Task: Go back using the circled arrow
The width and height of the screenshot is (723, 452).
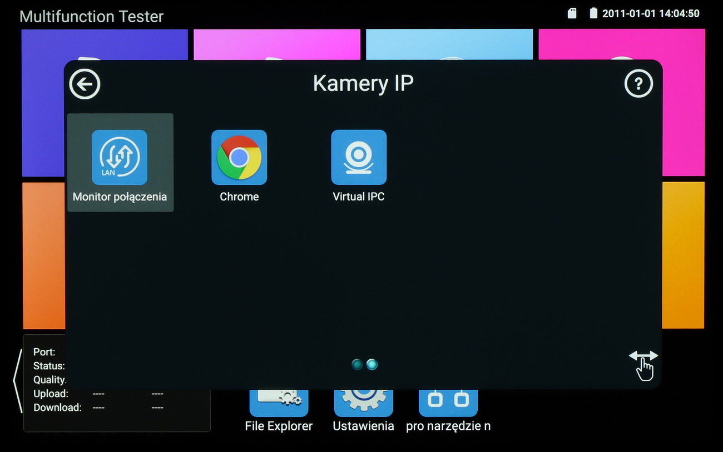Action: tap(85, 84)
